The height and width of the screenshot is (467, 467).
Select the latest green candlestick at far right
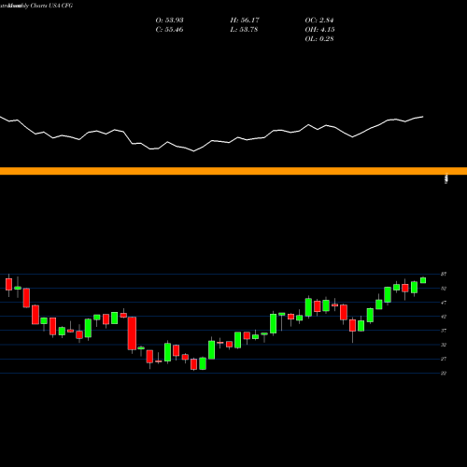[x=423, y=280]
